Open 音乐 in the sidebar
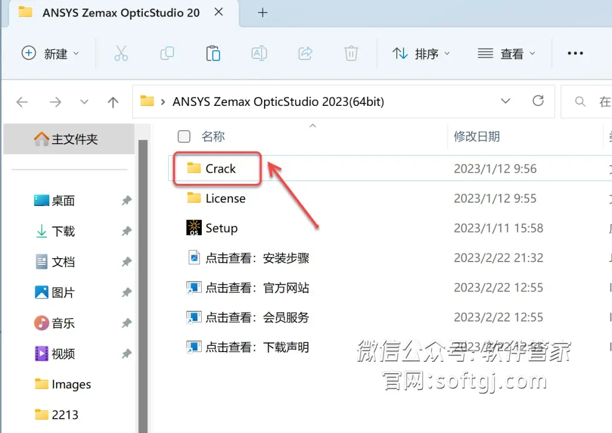The width and height of the screenshot is (612, 433). coord(54,323)
